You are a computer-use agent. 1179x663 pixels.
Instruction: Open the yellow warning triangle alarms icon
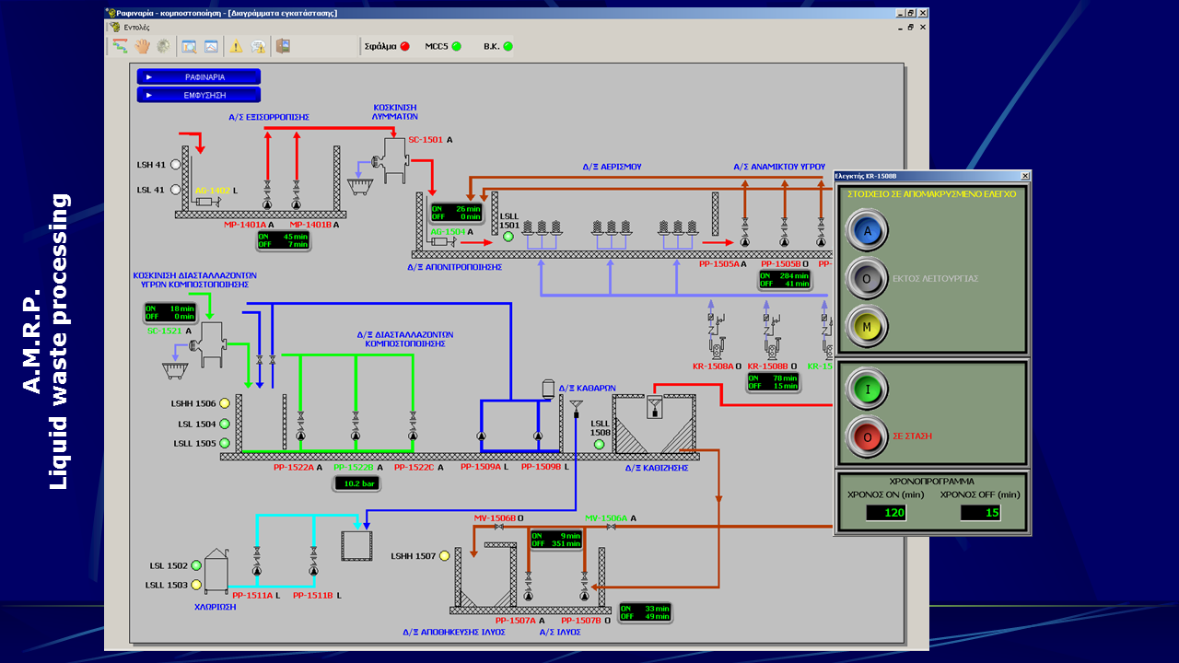[x=236, y=46]
